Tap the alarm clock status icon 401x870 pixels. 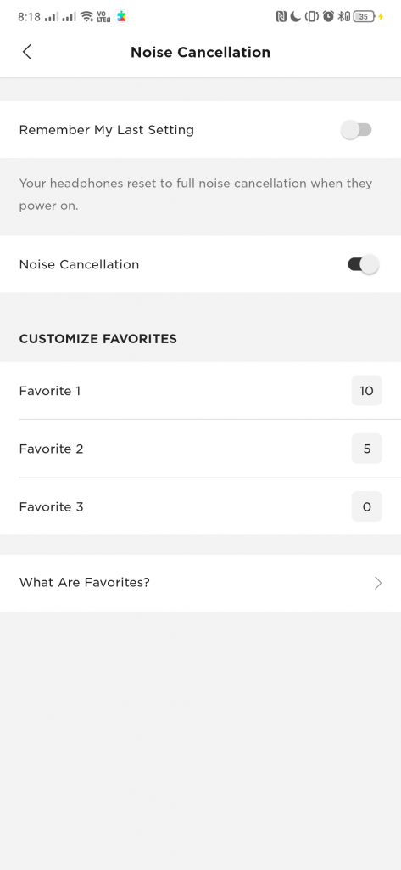tap(328, 17)
